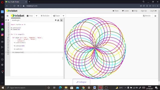
Task: Click the lightbulb icon in sidebar
Action: point(2,72)
